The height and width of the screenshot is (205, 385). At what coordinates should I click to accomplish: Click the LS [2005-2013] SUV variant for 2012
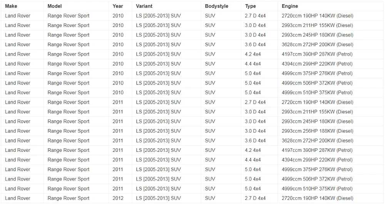158,198
